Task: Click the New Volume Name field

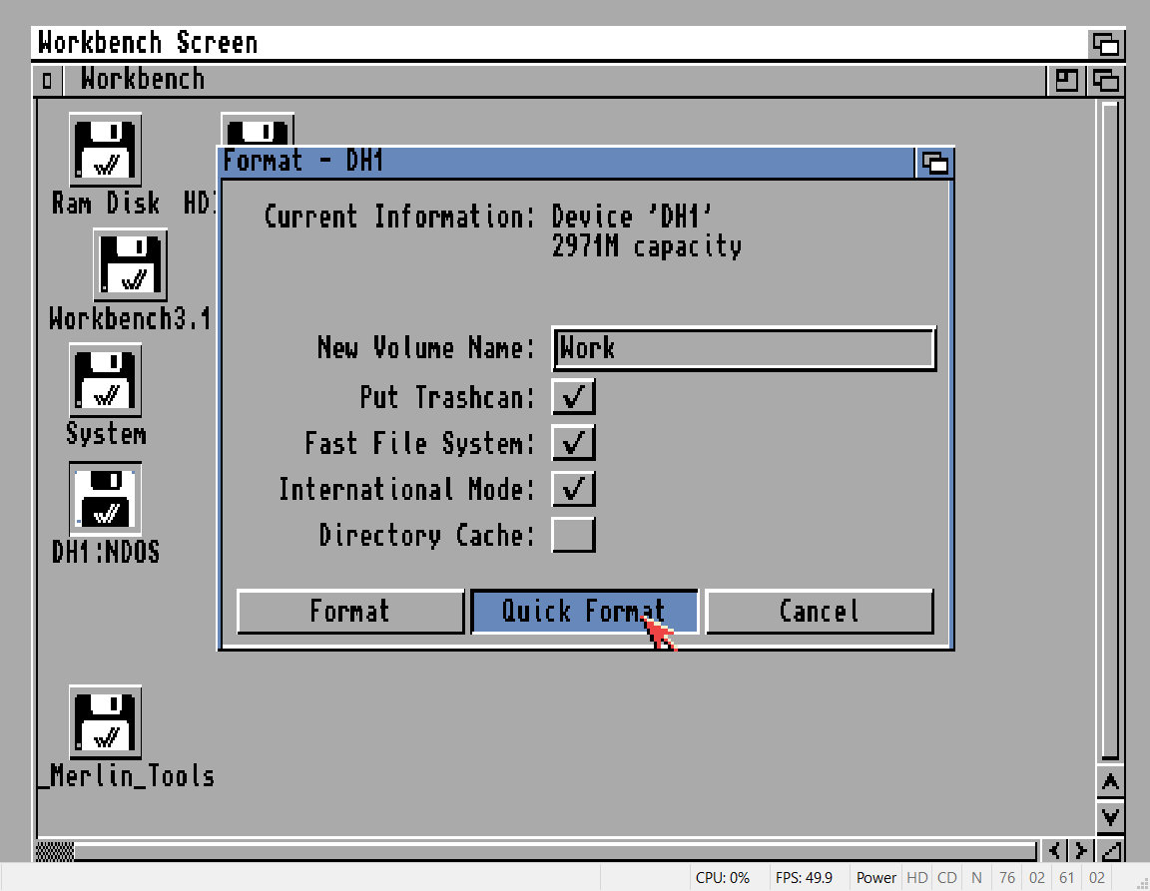Action: click(x=744, y=347)
